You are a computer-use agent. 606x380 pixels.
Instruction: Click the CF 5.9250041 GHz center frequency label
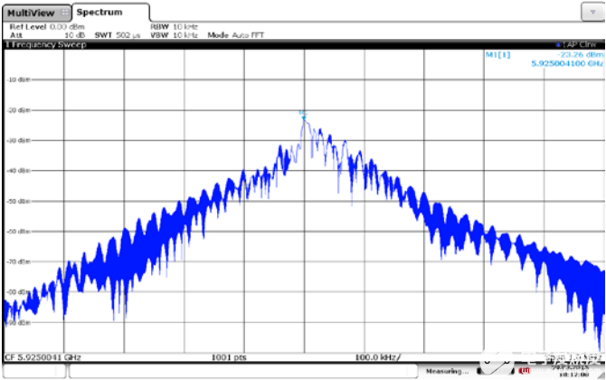tap(42, 356)
